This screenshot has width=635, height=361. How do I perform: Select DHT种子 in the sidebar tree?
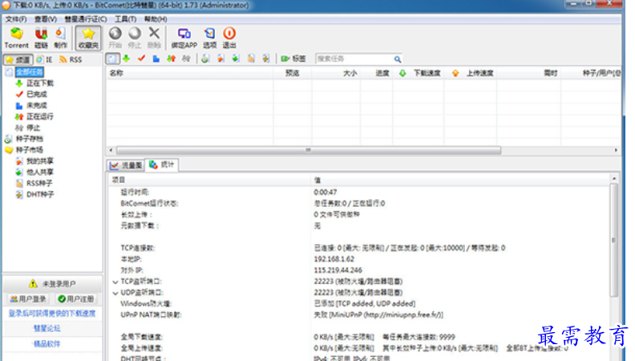(x=40, y=194)
